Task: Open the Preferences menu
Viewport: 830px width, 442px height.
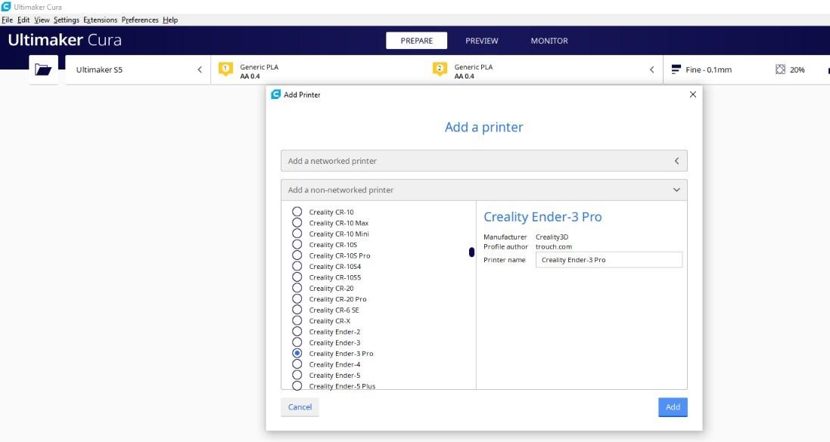Action: click(140, 20)
